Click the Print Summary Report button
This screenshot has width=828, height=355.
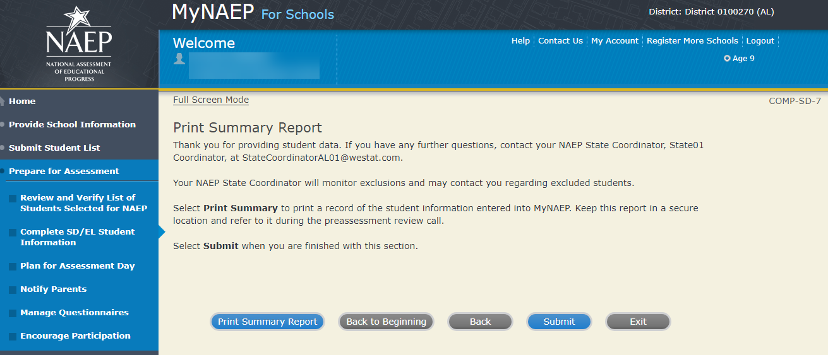pos(267,322)
